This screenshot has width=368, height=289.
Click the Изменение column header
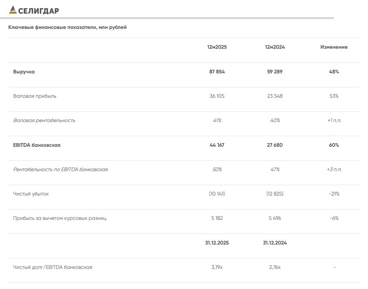click(x=334, y=47)
